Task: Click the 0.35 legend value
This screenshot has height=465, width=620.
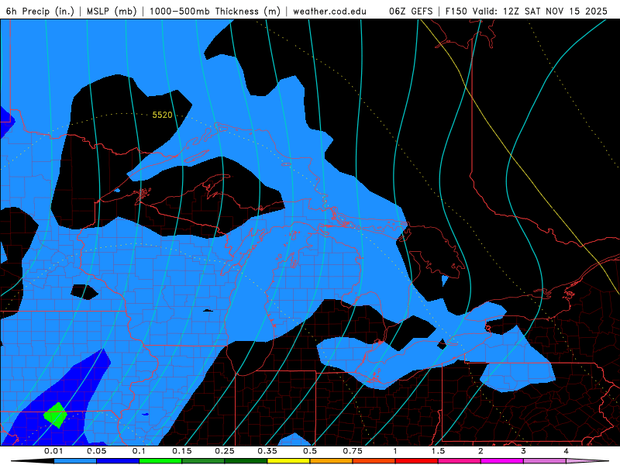Action: (x=267, y=451)
